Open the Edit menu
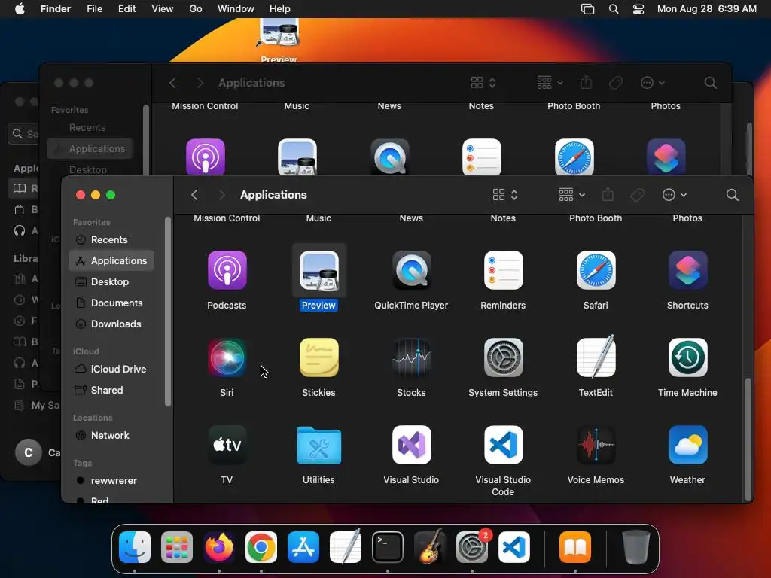771x578 pixels. click(126, 9)
